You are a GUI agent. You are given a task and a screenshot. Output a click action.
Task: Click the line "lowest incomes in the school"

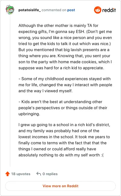(x=64, y=137)
